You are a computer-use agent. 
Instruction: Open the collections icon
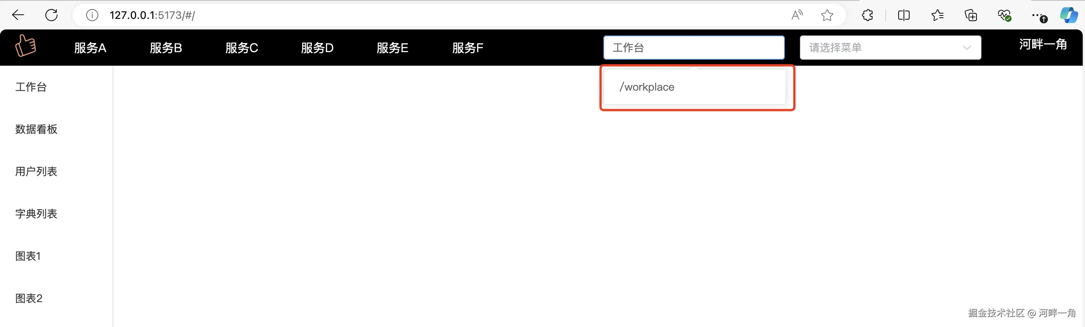tap(971, 15)
